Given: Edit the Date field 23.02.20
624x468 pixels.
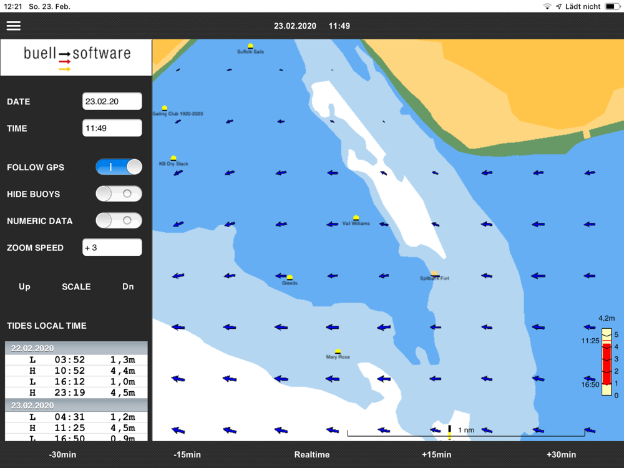Looking at the screenshot, I should (112, 101).
